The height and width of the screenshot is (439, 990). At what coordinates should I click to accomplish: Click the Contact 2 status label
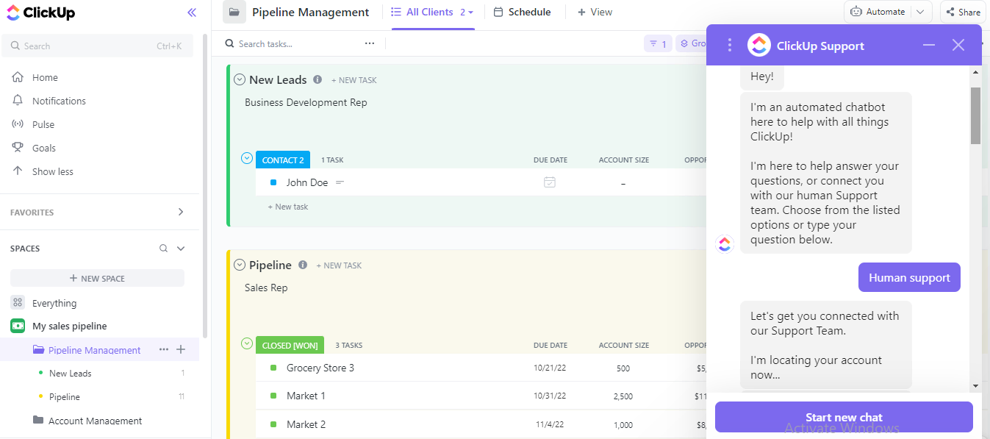[283, 160]
